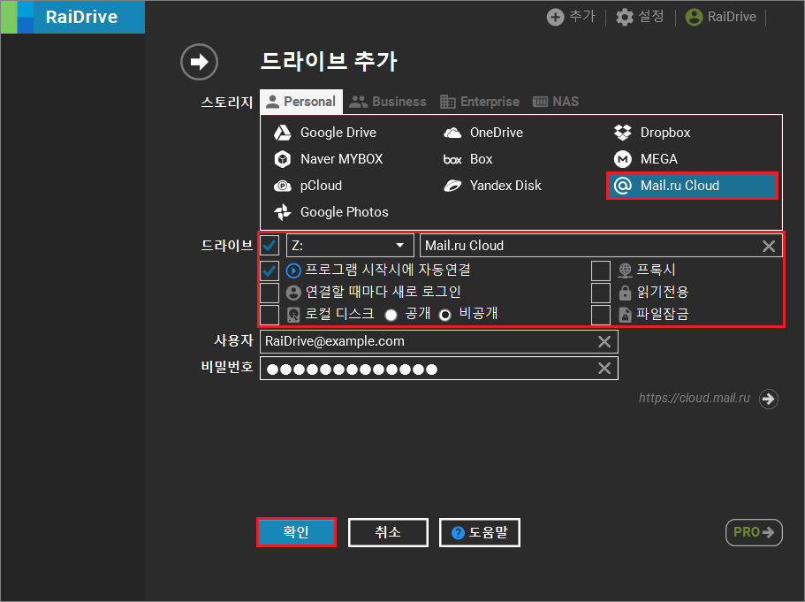Choose the Dropbox icon
The width and height of the screenshot is (805, 602).
coord(623,133)
